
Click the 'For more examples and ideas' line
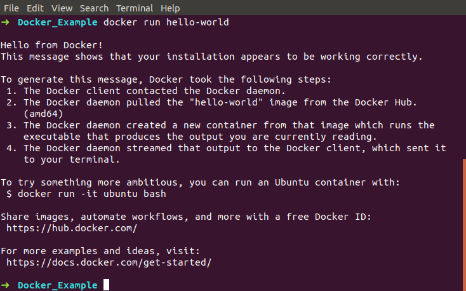pos(100,251)
